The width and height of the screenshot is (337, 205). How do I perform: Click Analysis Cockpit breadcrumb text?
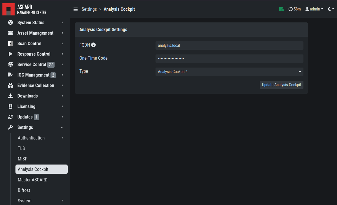point(119,9)
